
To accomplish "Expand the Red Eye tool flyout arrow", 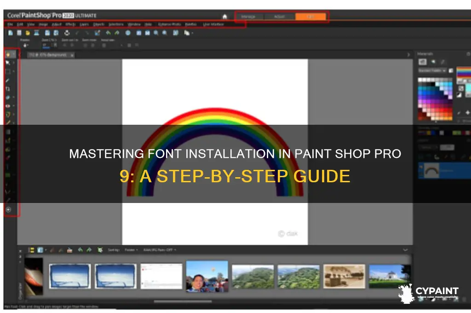I will point(13,106).
